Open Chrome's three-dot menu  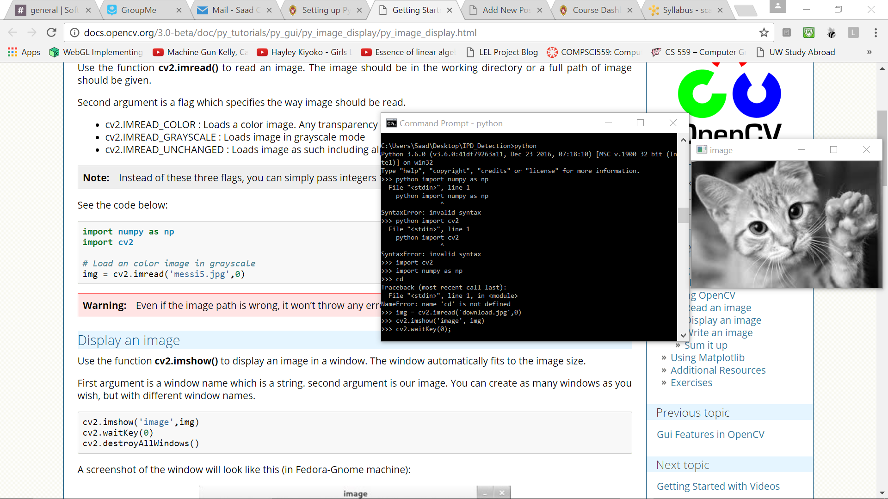876,32
